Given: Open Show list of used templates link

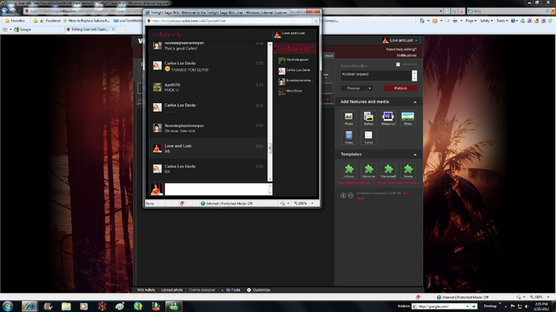Looking at the screenshot, I should tap(398, 183).
